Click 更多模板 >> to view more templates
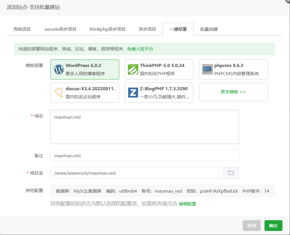290x235 pixels. coord(233,92)
